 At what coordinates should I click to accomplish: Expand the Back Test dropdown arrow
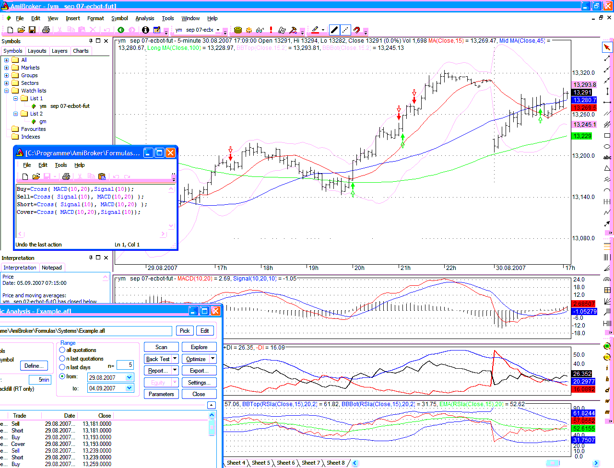[175, 359]
